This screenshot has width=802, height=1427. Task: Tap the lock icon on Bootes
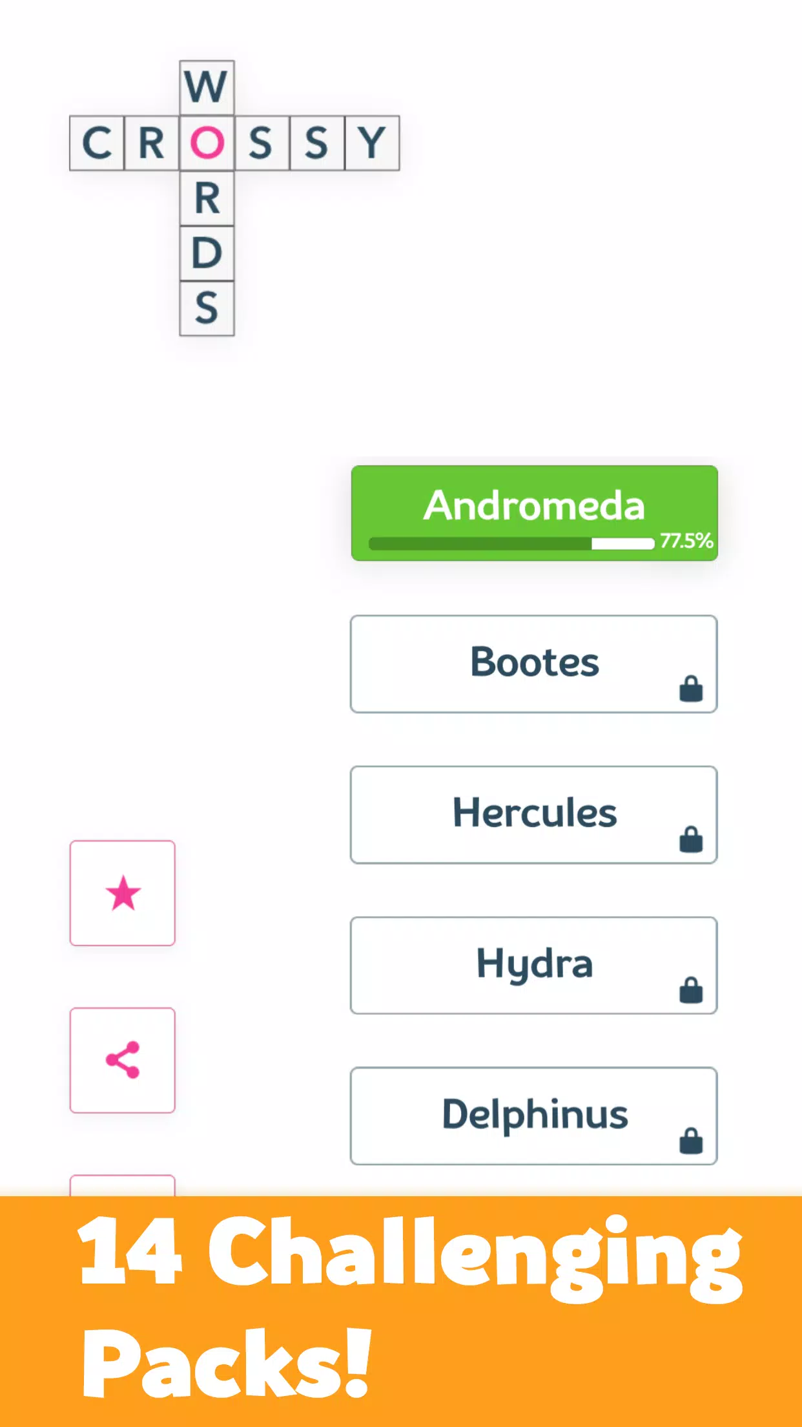[691, 688]
